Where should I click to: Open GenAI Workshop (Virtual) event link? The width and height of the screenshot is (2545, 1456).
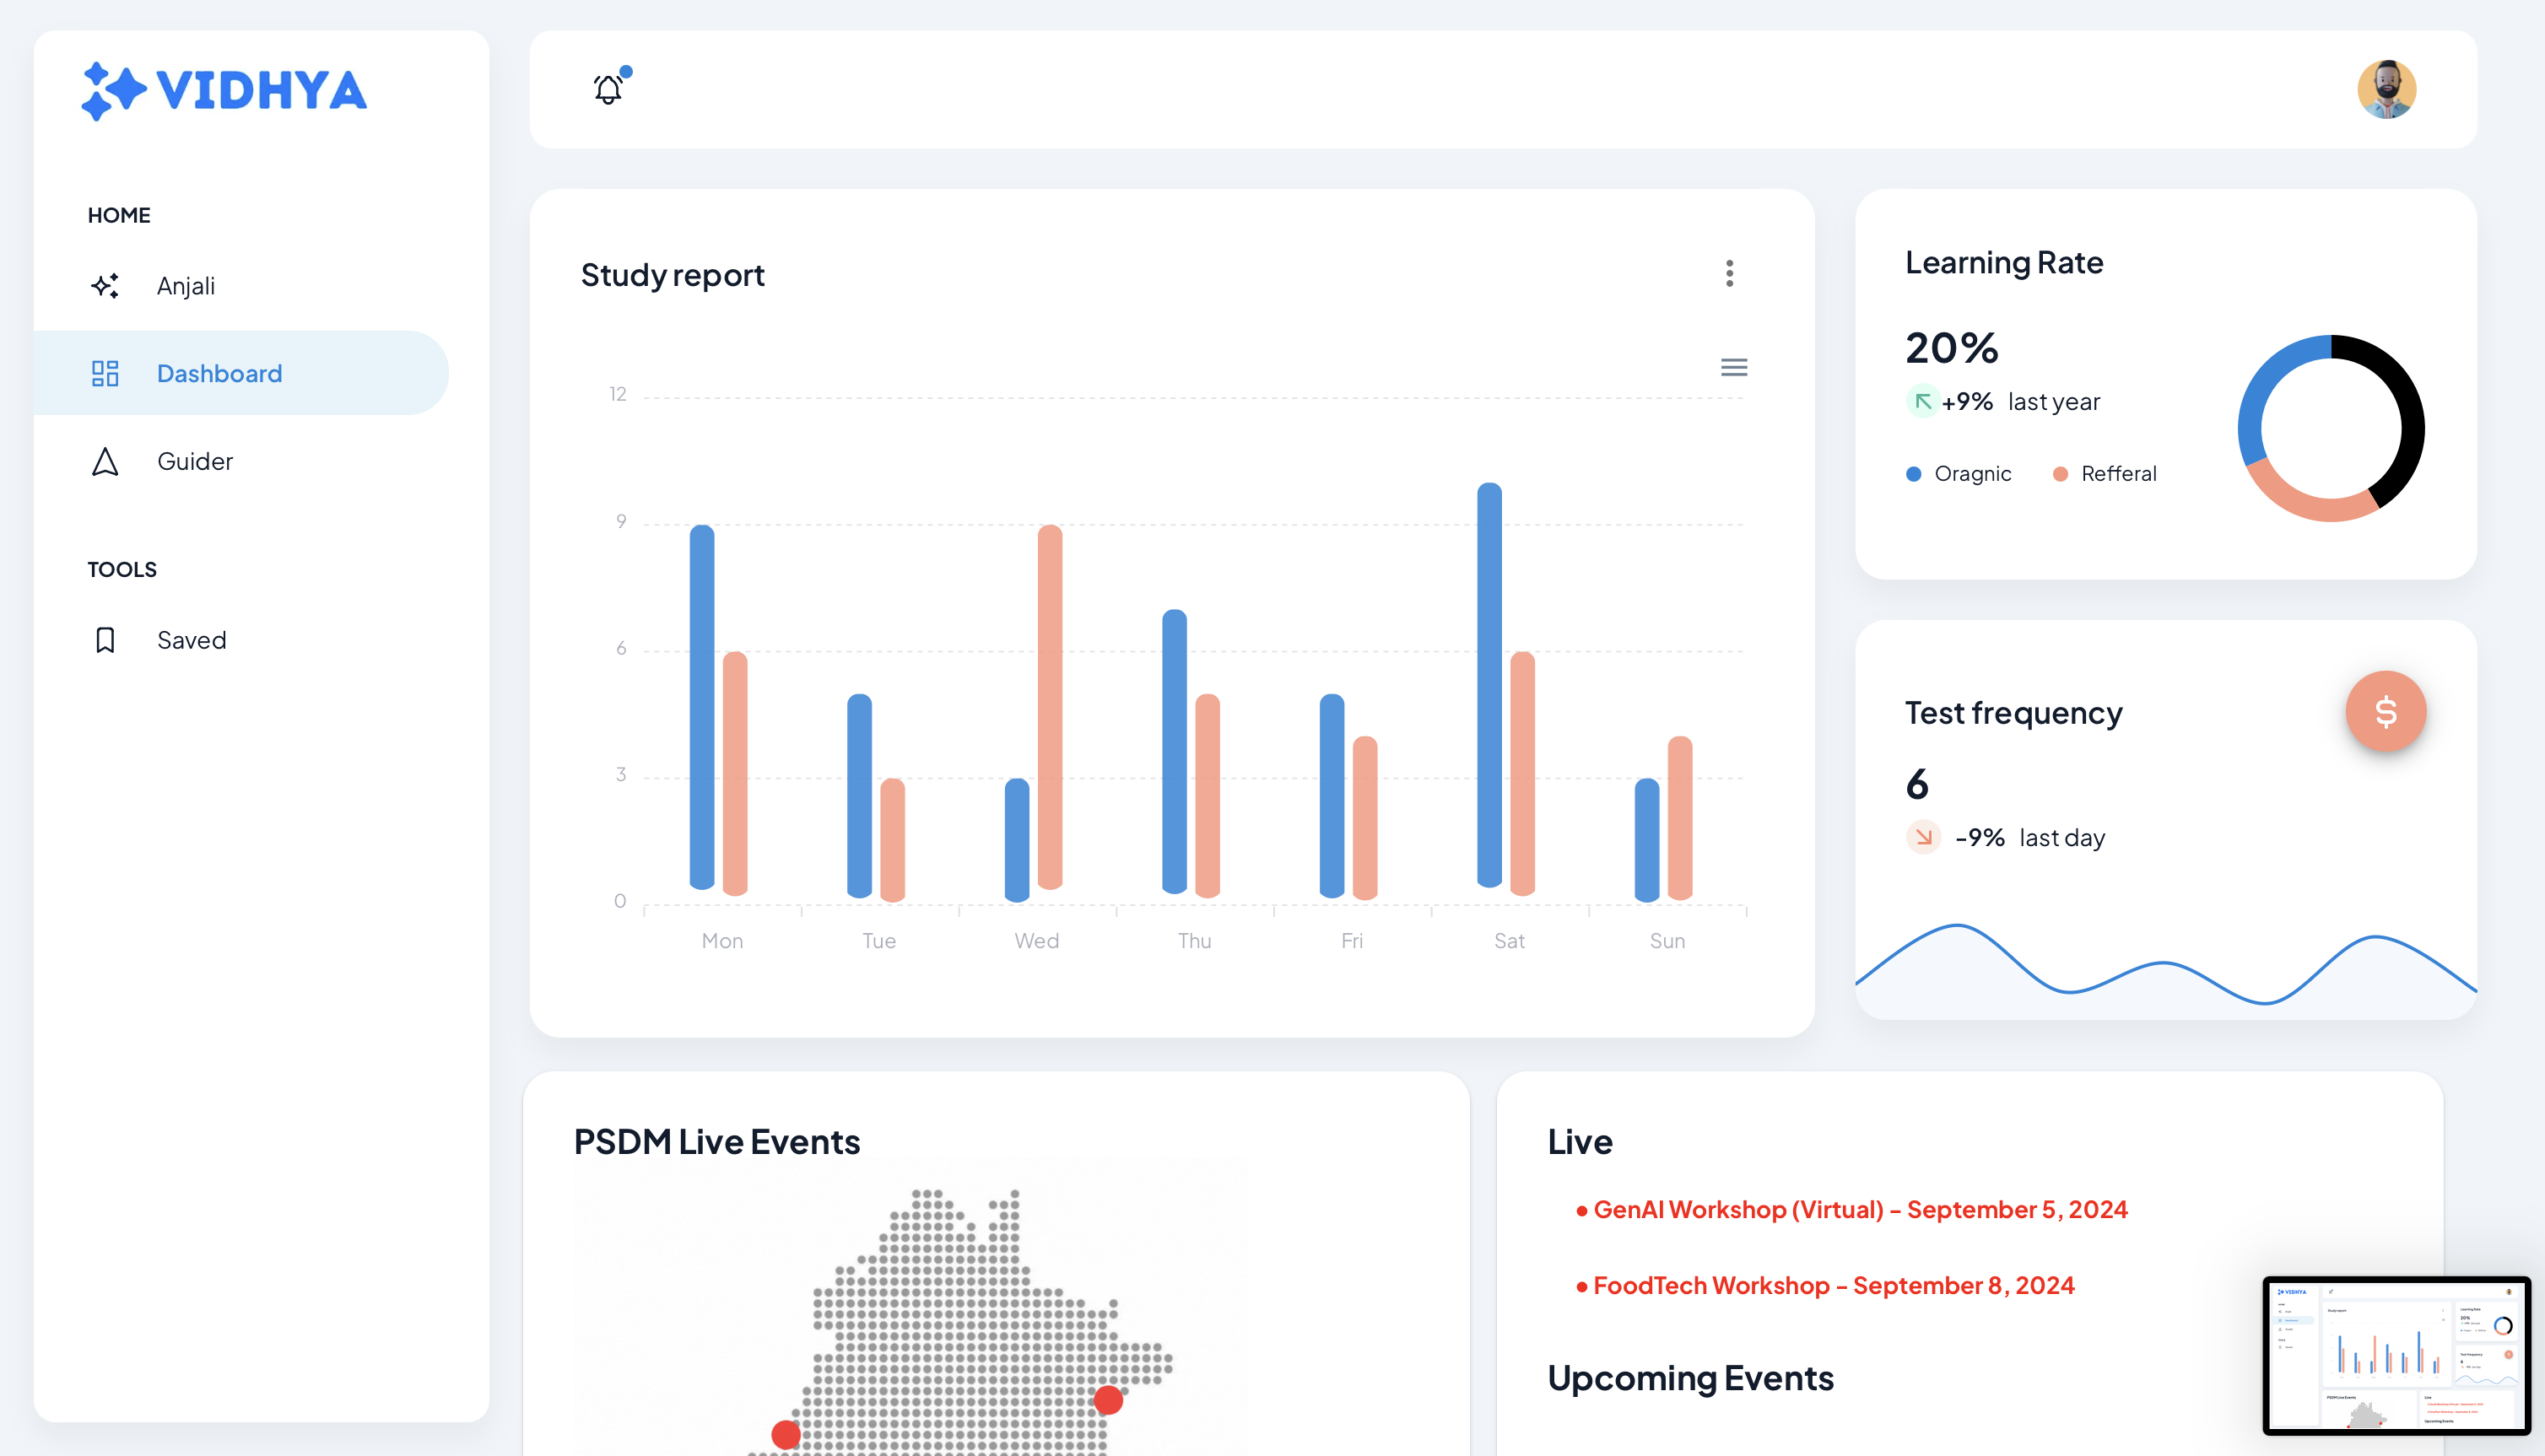point(1859,1210)
